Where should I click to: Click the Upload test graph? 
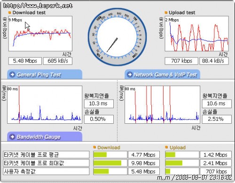tap(196, 33)
